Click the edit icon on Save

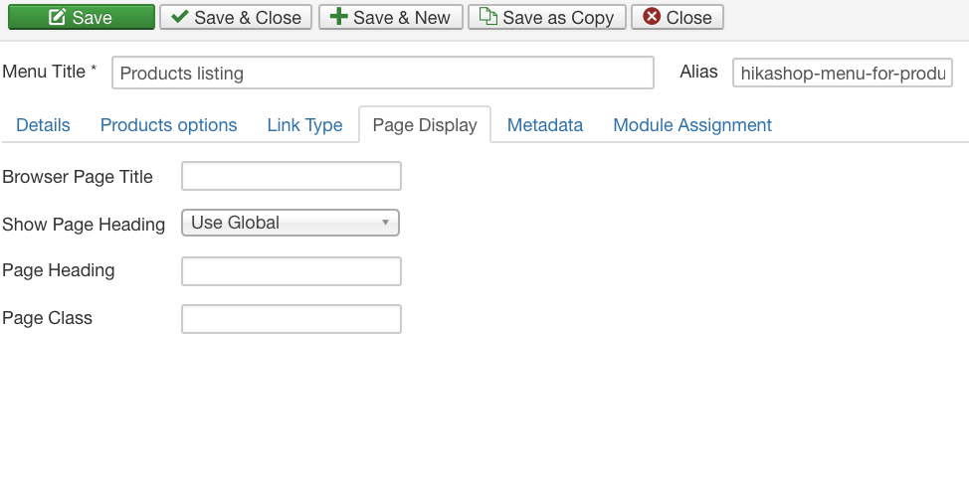[58, 17]
